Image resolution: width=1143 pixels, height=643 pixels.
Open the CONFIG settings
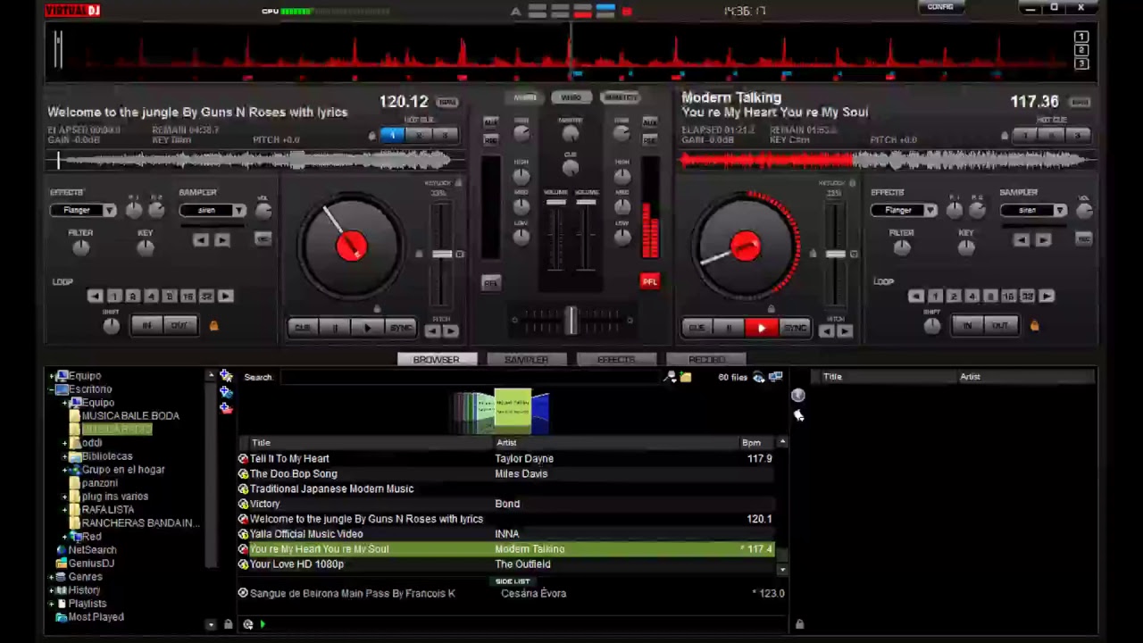point(940,7)
